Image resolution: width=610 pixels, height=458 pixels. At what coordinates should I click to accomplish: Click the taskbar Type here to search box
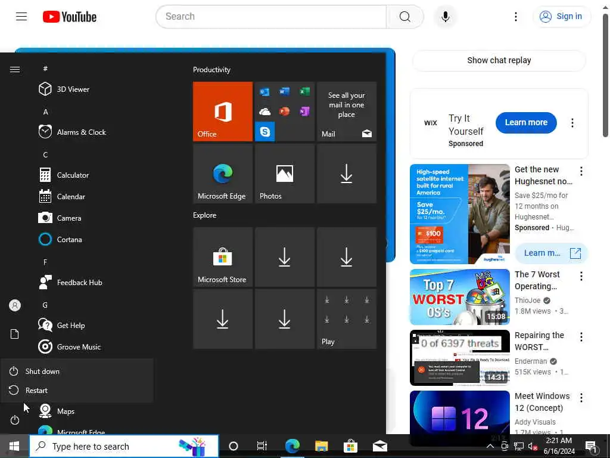[x=124, y=446]
